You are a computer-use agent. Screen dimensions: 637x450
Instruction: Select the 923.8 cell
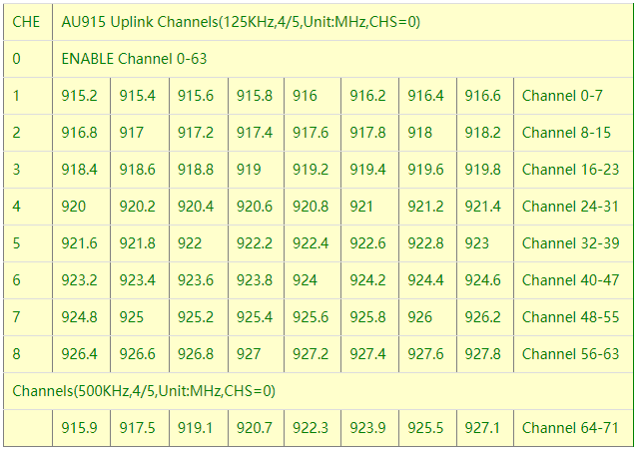pos(256,280)
